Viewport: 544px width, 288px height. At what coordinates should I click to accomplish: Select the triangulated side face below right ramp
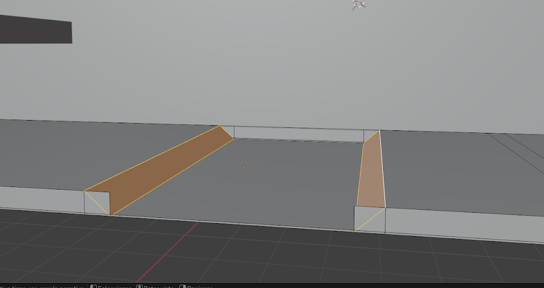(370, 219)
